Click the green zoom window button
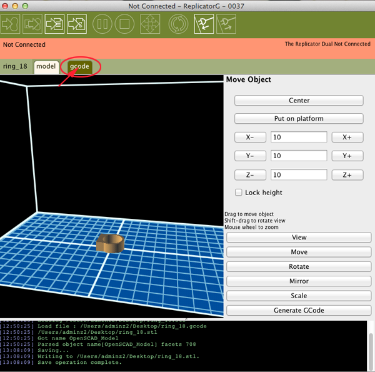This screenshot has height=372, width=375. pyautogui.click(x=25, y=6)
